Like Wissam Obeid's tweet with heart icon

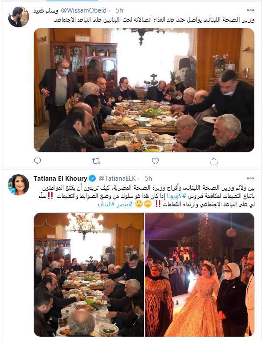coord(155,161)
